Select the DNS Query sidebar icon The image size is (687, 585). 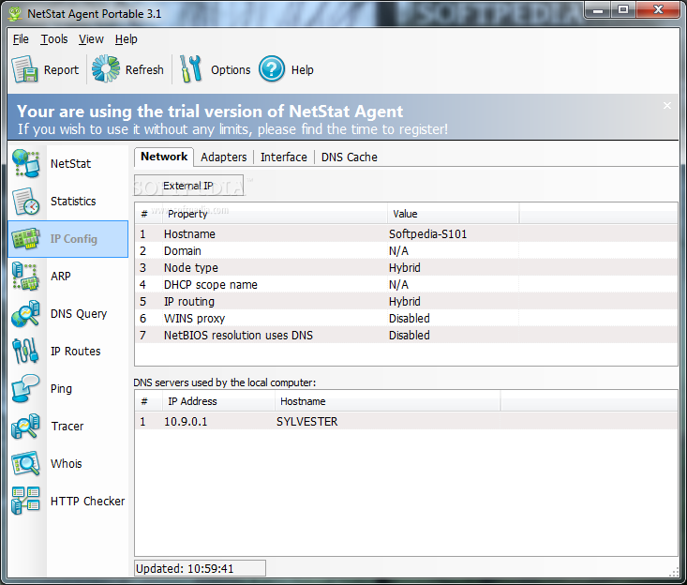(26, 314)
